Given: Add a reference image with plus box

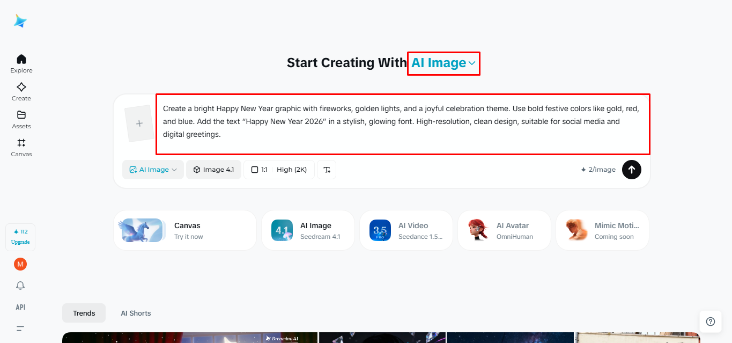Looking at the screenshot, I should [139, 123].
